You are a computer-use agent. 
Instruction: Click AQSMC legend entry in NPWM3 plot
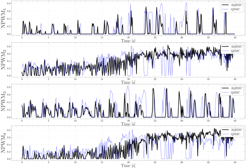[232, 88]
